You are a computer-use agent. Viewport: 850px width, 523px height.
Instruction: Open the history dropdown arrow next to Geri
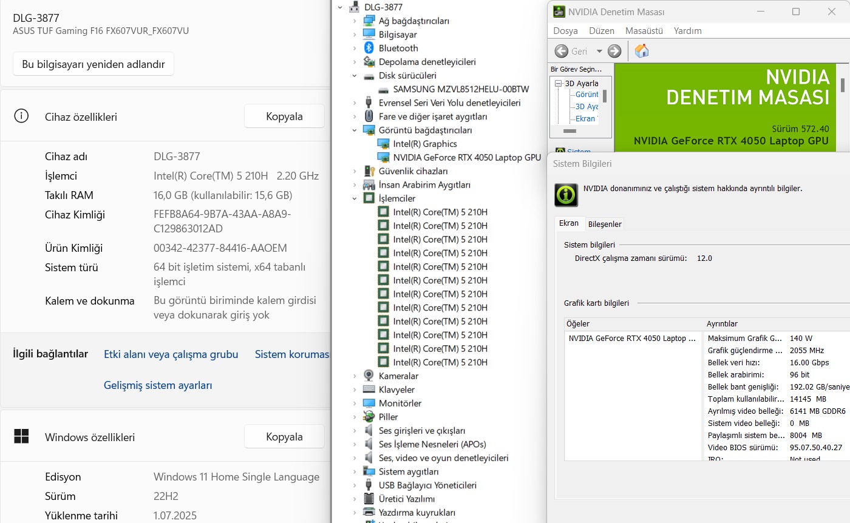coord(599,52)
